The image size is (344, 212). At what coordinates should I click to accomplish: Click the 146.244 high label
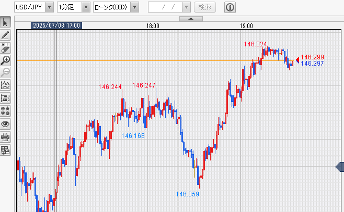point(110,87)
